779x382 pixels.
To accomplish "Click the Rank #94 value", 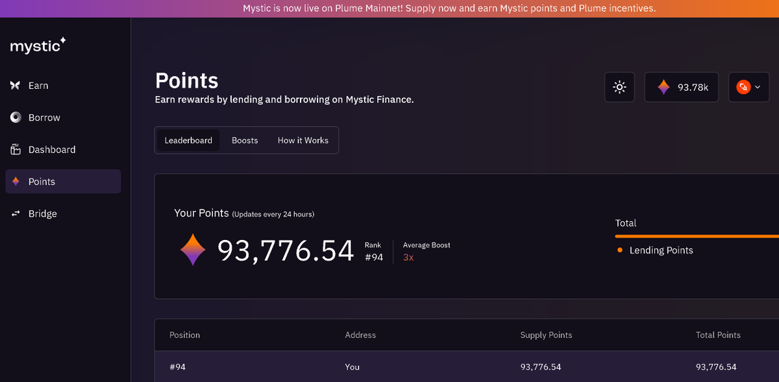I will 374,257.
